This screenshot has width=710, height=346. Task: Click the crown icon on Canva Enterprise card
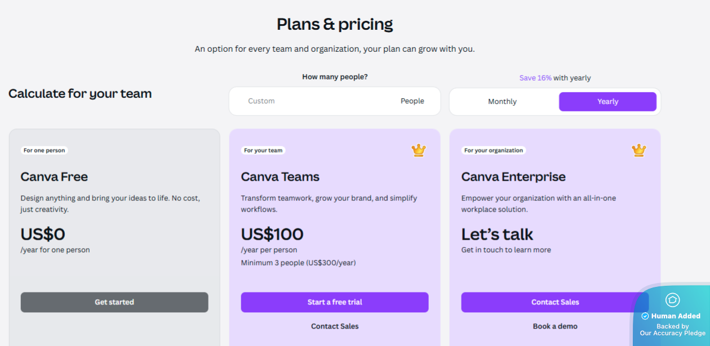click(638, 150)
